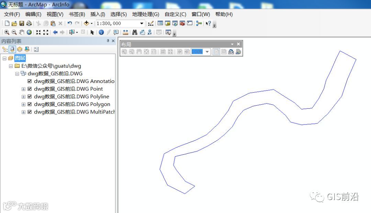Collapse the 图层 data frame node
Screen dimensions: 371x213
click(4, 58)
